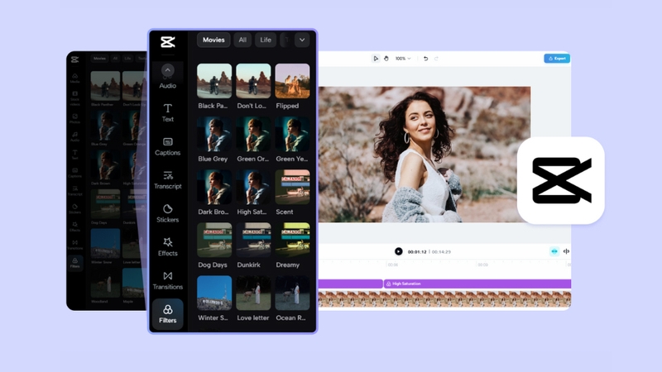This screenshot has height=372, width=662.
Task: Apply the Scent filter
Action: [292, 188]
